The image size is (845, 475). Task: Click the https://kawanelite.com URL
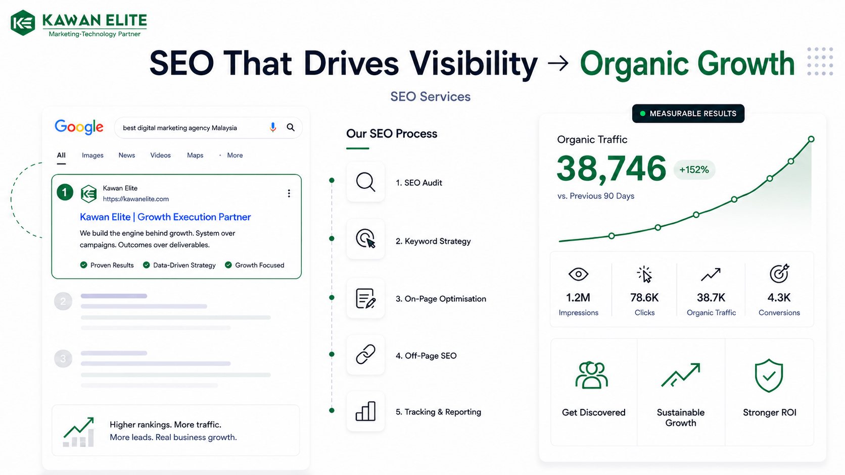pos(136,199)
